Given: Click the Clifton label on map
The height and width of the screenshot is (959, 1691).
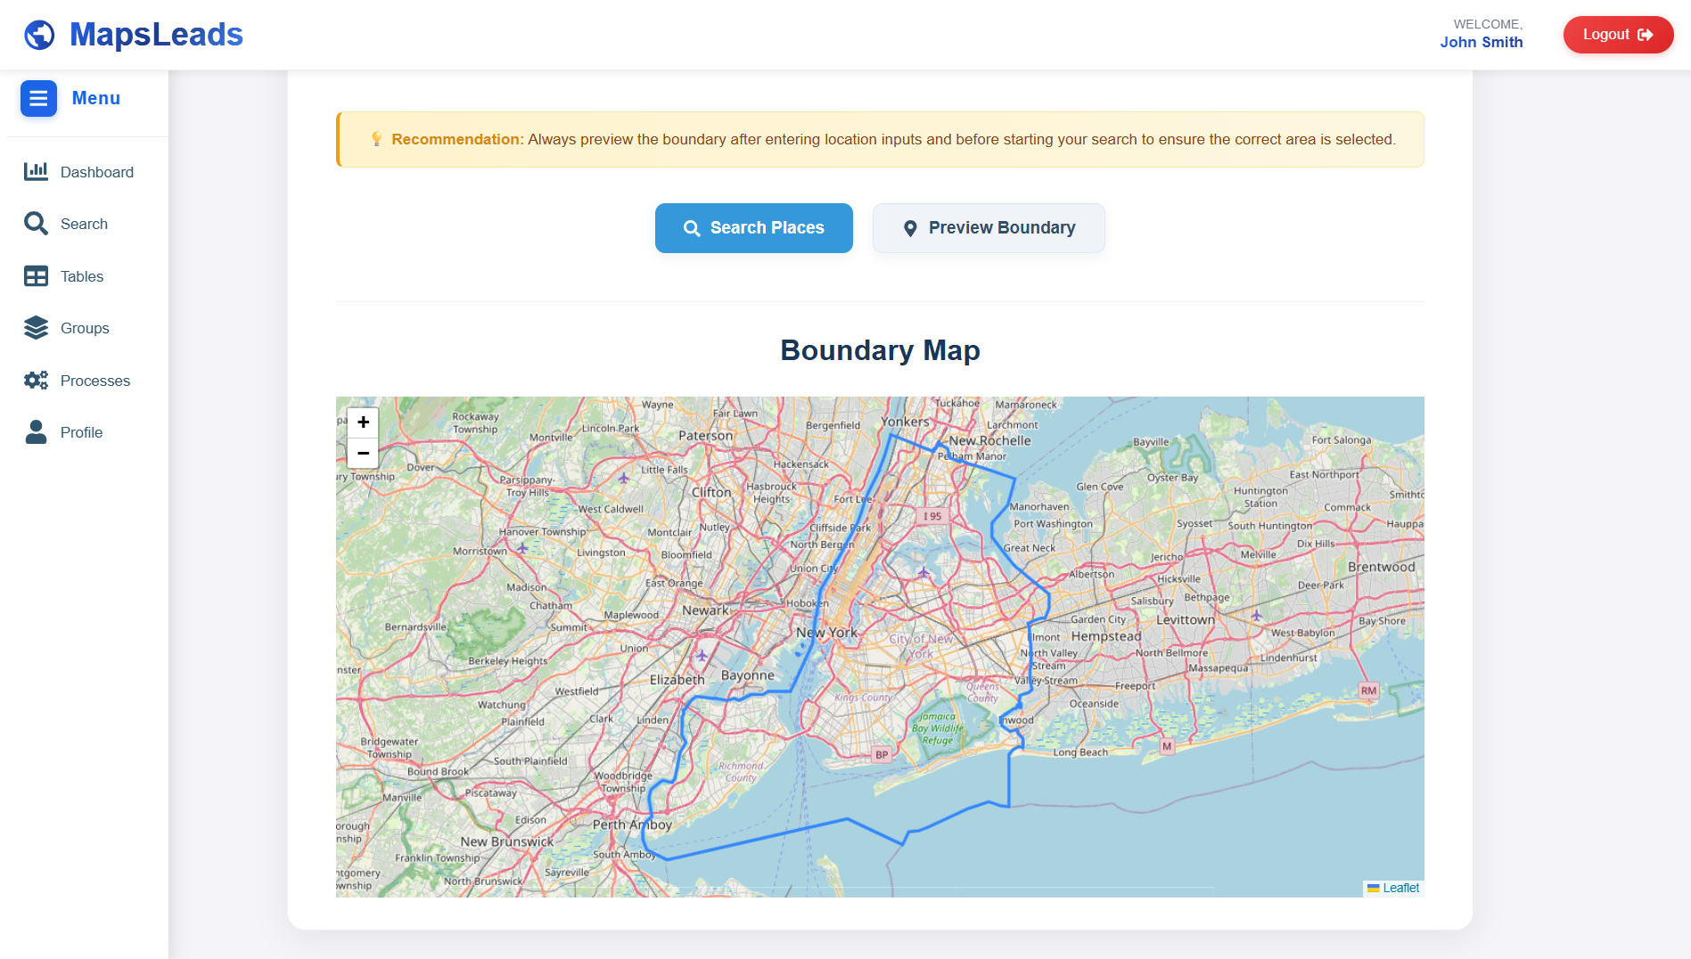Looking at the screenshot, I should click(711, 492).
